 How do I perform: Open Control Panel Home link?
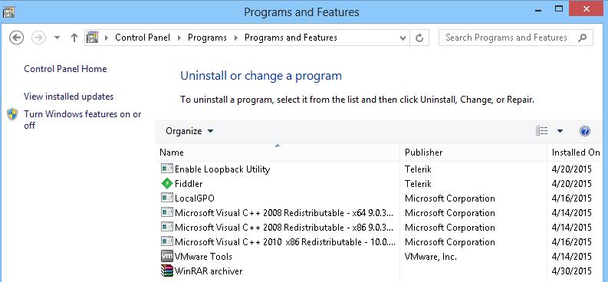click(65, 68)
